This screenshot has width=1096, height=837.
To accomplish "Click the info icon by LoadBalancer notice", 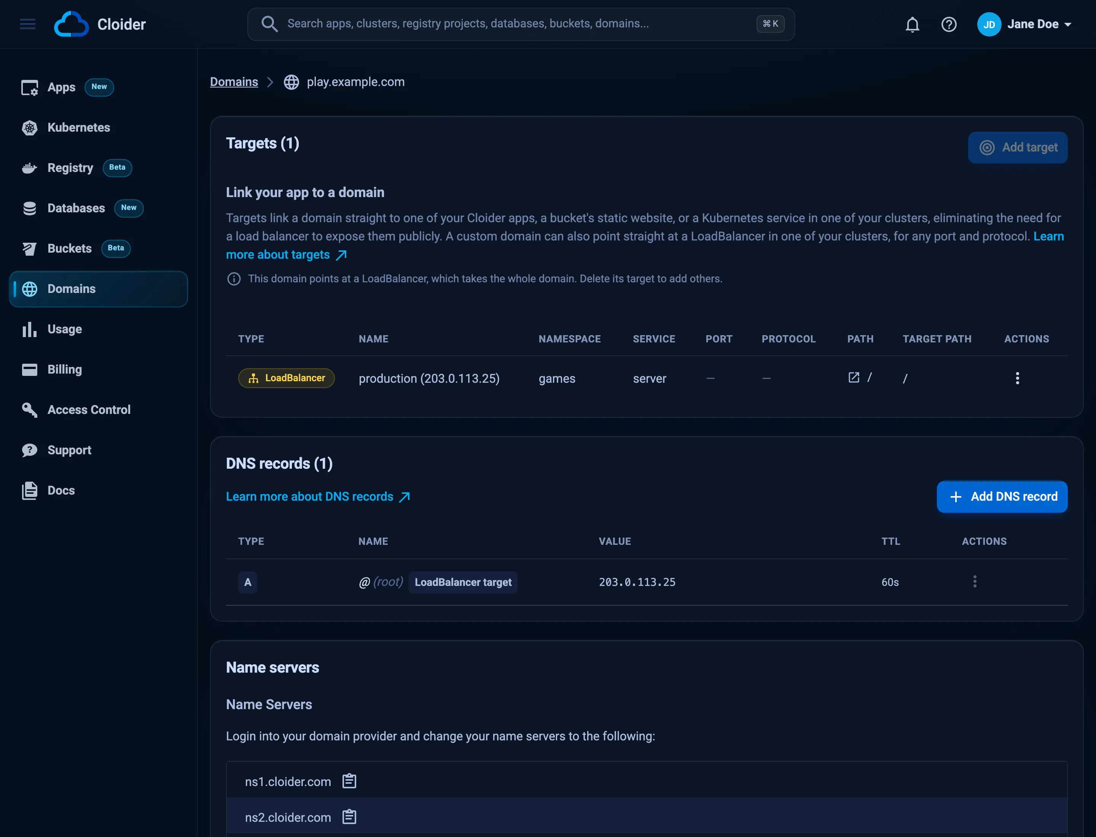I will (x=234, y=279).
